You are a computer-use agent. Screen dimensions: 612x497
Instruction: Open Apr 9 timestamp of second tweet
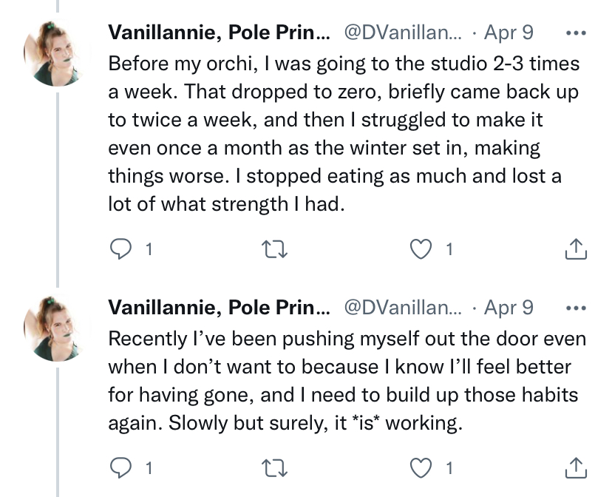[509, 307]
